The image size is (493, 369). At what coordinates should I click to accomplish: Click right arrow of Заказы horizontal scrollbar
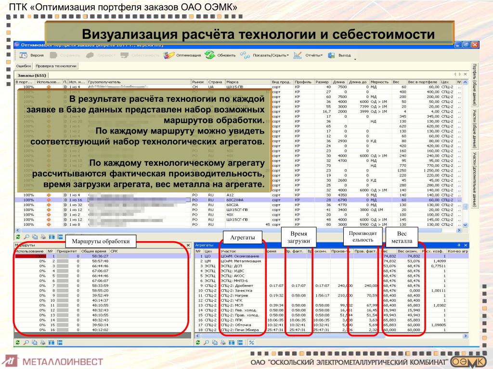459,230
